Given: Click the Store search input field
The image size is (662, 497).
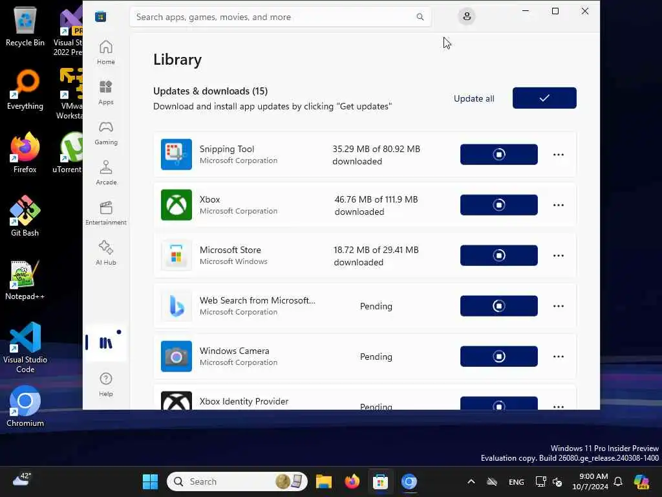Looking at the screenshot, I should [x=281, y=17].
